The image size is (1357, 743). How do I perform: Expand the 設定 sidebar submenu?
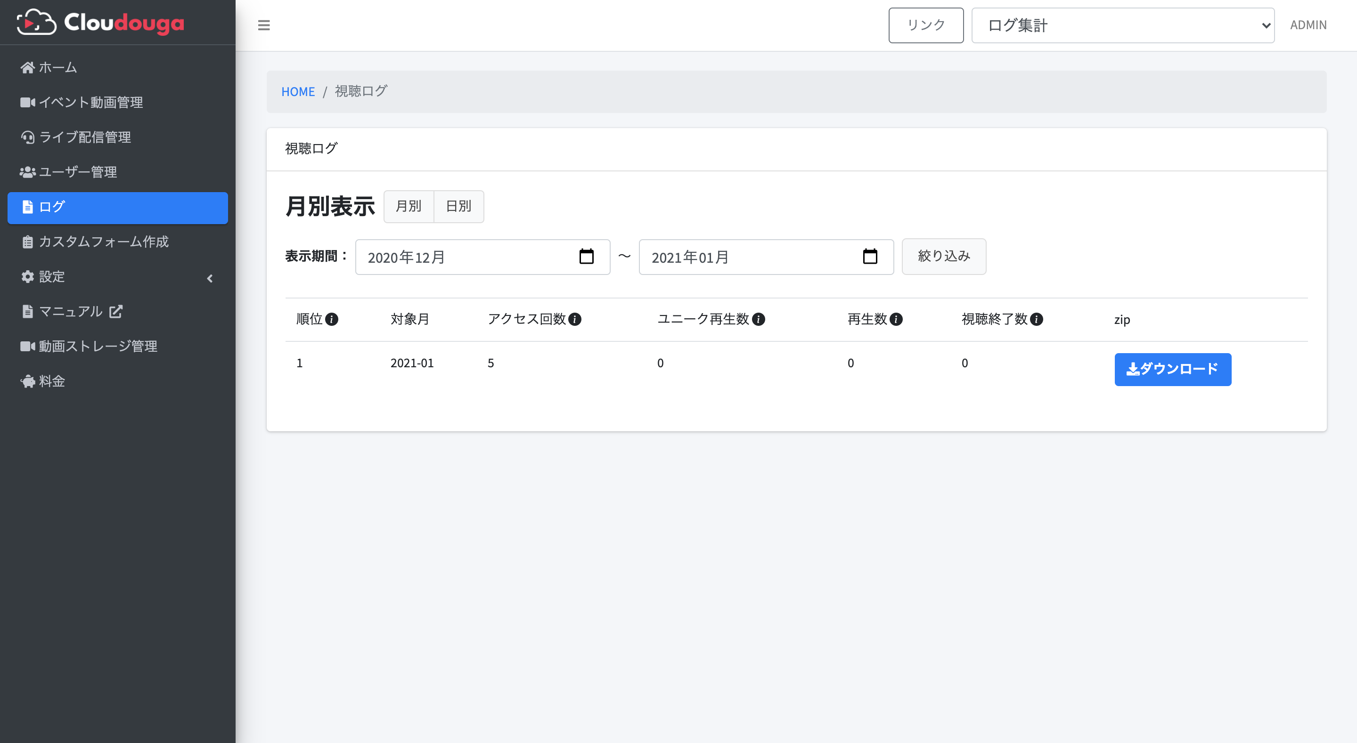pyautogui.click(x=117, y=277)
